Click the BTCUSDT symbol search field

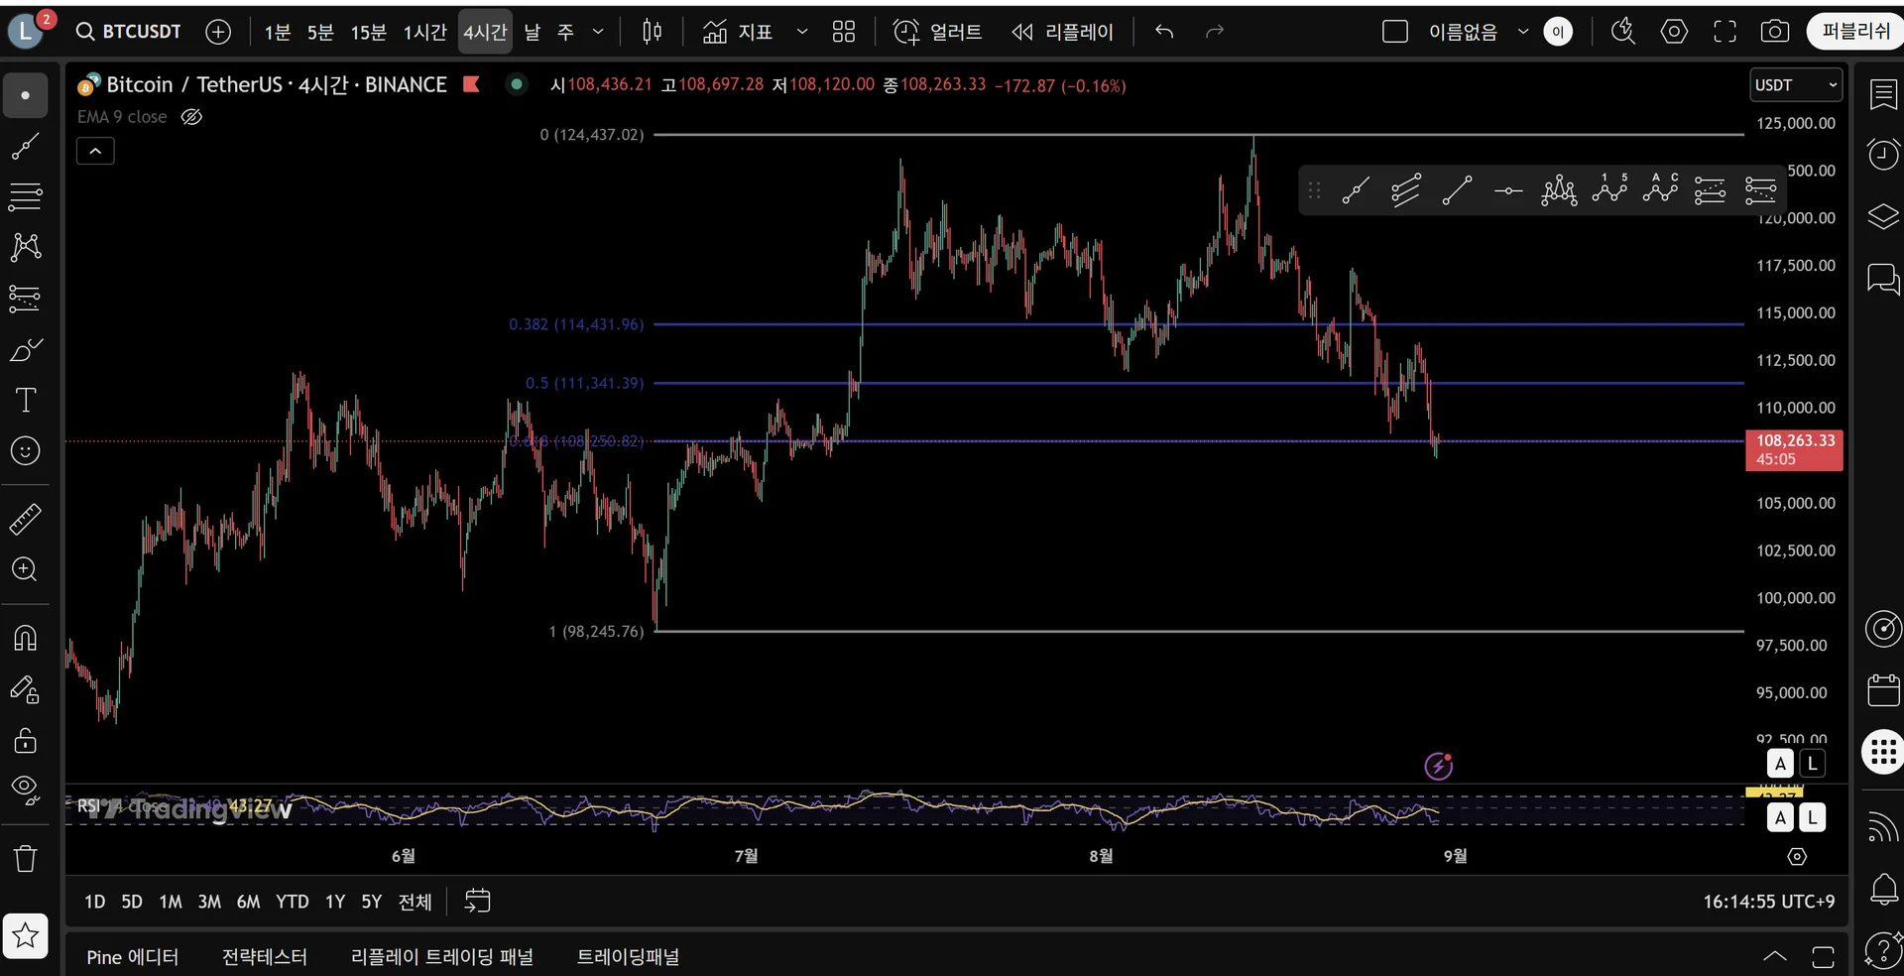coord(129,32)
